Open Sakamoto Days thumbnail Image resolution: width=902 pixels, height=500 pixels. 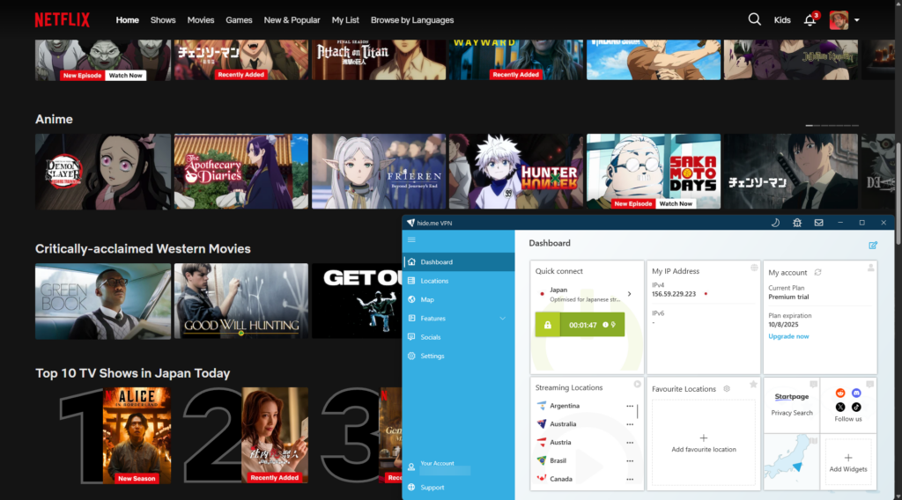coord(654,172)
